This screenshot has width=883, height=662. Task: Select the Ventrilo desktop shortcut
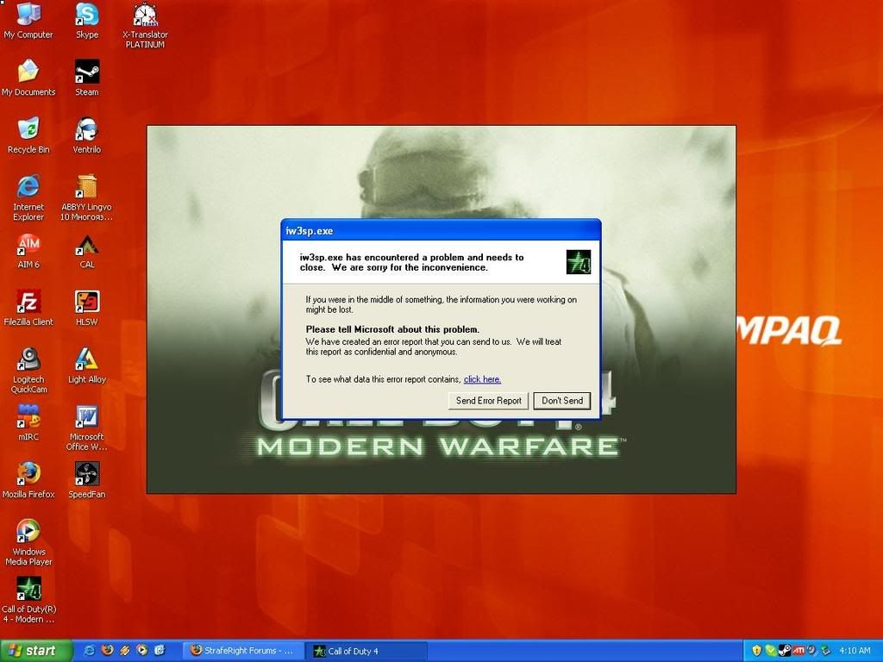pyautogui.click(x=87, y=135)
